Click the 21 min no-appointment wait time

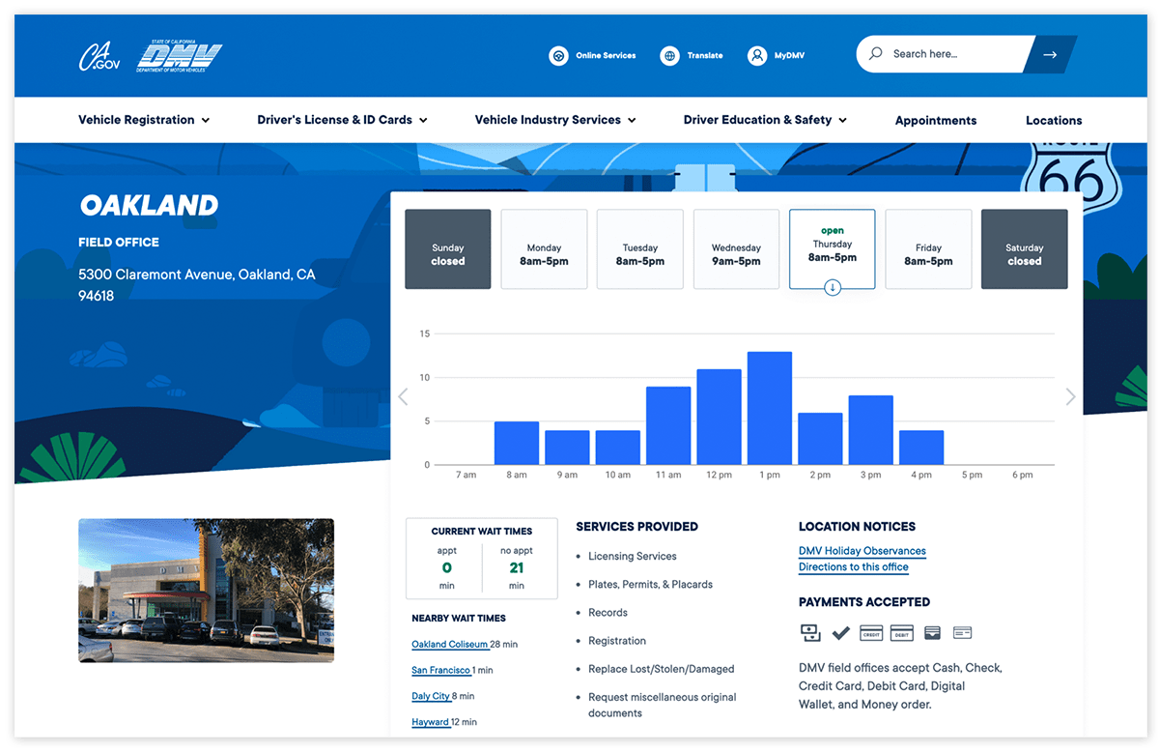coord(517,568)
